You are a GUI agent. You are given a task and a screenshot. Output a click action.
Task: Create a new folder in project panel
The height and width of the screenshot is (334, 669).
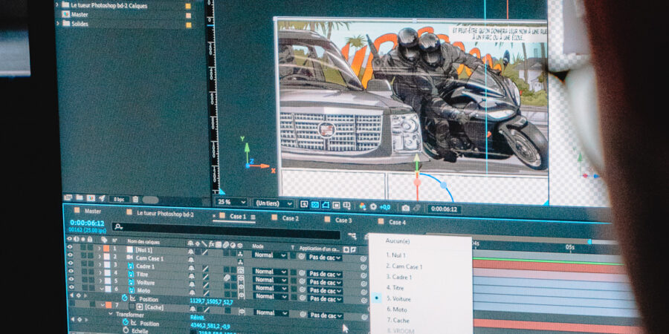pyautogui.click(x=80, y=197)
